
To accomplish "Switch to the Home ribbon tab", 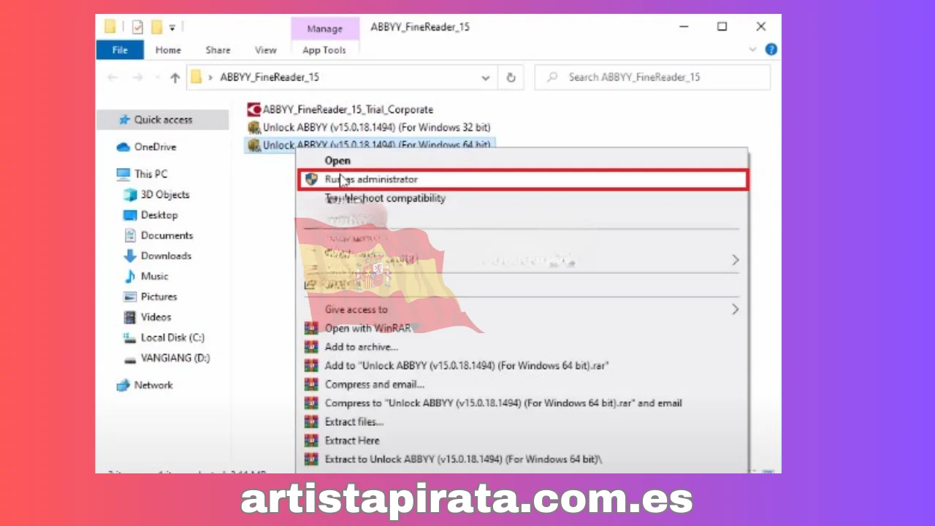I will [x=168, y=50].
